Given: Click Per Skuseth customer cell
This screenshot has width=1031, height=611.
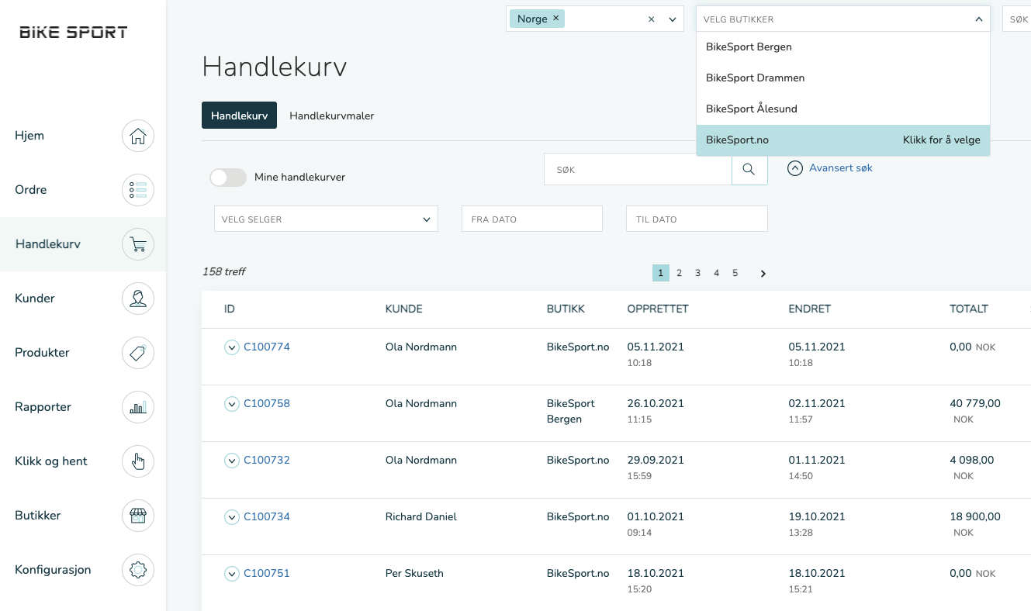Looking at the screenshot, I should pos(414,573).
